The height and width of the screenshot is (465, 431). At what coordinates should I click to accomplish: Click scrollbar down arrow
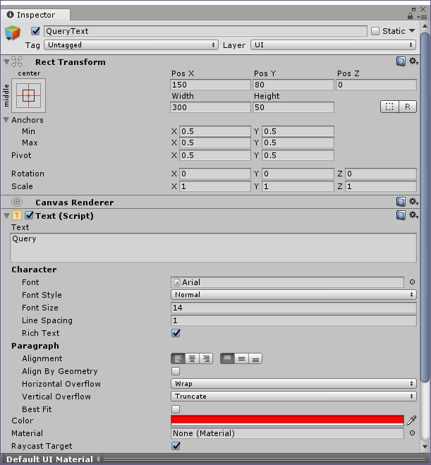[x=425, y=447]
